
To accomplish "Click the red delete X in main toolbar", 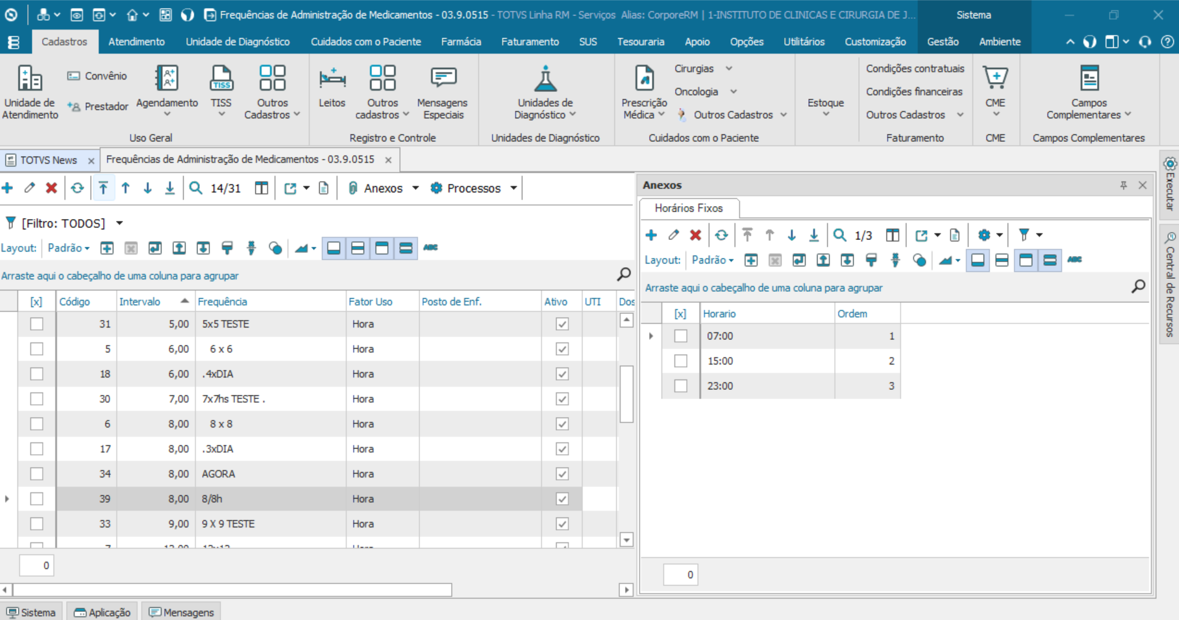I will click(x=52, y=188).
